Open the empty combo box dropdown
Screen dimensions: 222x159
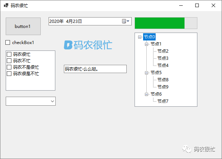tap(52, 101)
